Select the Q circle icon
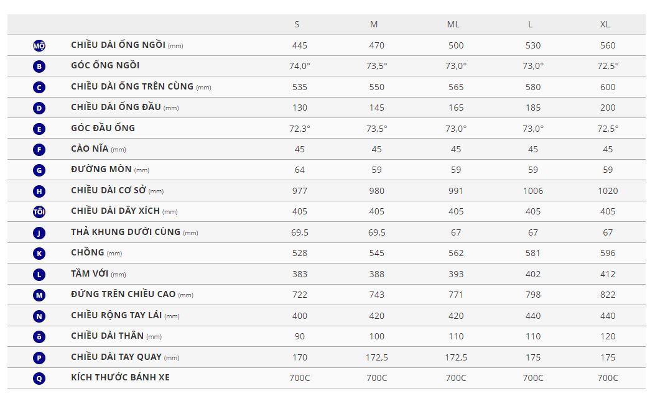 click(x=39, y=378)
